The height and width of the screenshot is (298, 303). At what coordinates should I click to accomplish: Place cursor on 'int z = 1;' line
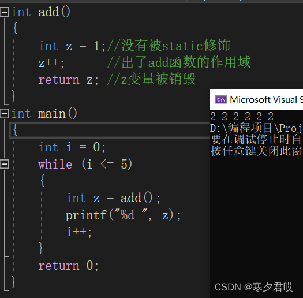(72, 46)
